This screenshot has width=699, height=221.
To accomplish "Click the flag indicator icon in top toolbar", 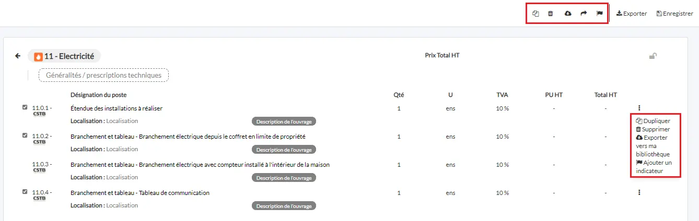I will pyautogui.click(x=600, y=14).
